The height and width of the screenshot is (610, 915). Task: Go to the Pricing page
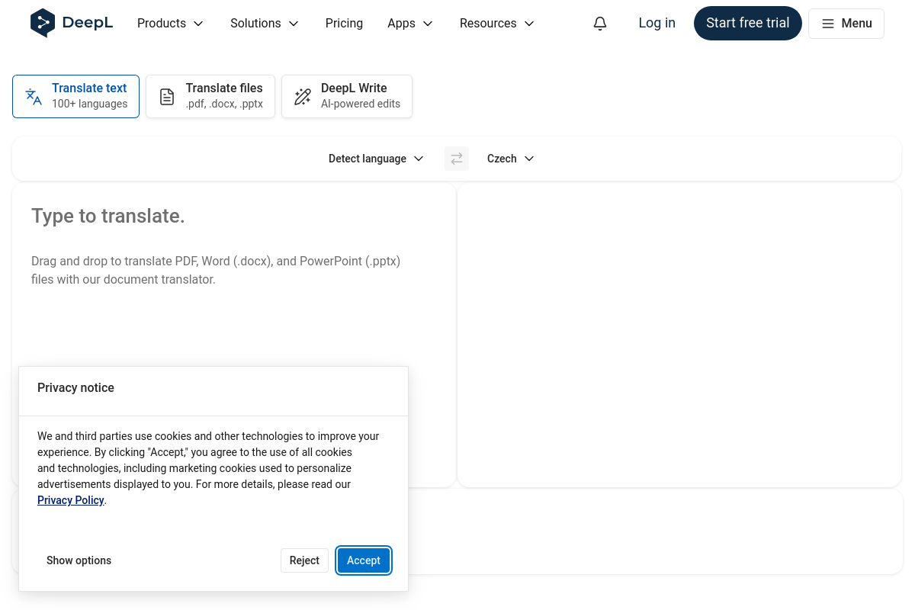tap(344, 24)
